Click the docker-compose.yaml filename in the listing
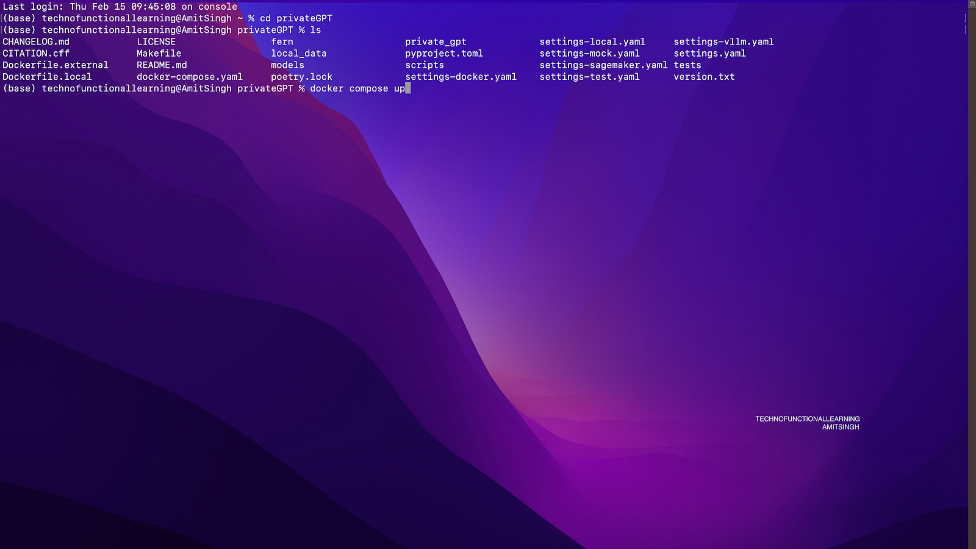Image resolution: width=976 pixels, height=549 pixels. pyautogui.click(x=189, y=77)
